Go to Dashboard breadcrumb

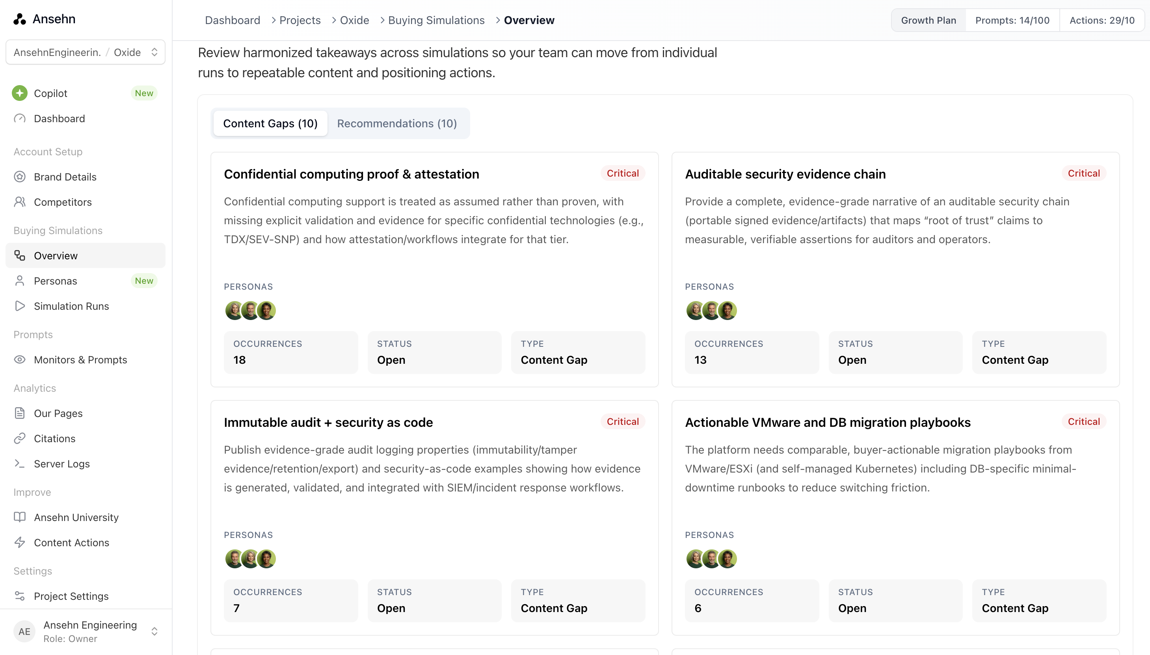click(x=233, y=20)
